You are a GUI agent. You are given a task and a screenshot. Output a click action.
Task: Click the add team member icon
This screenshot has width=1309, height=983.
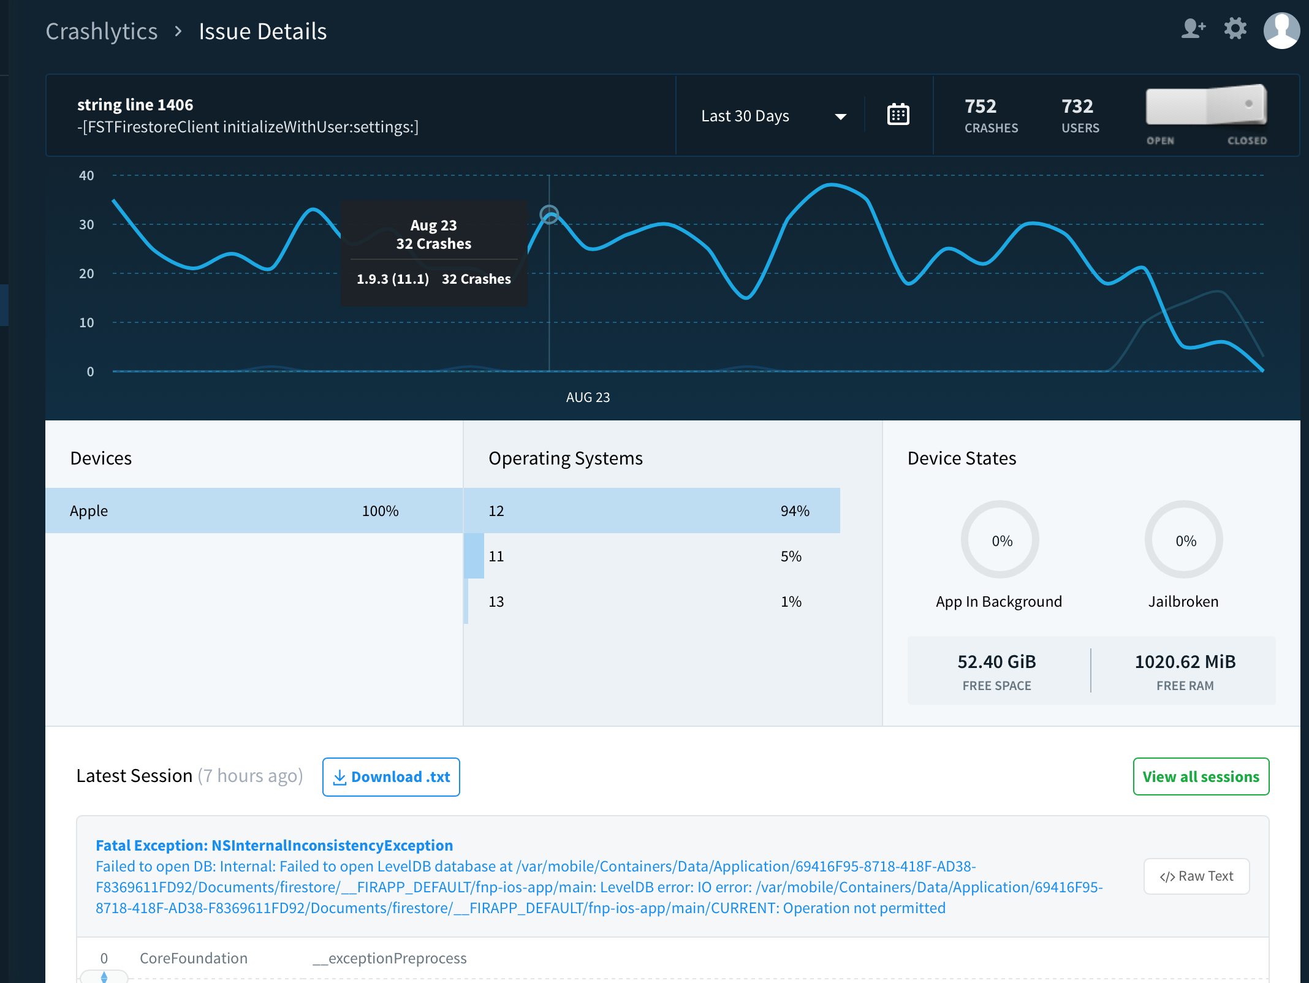[x=1193, y=29]
